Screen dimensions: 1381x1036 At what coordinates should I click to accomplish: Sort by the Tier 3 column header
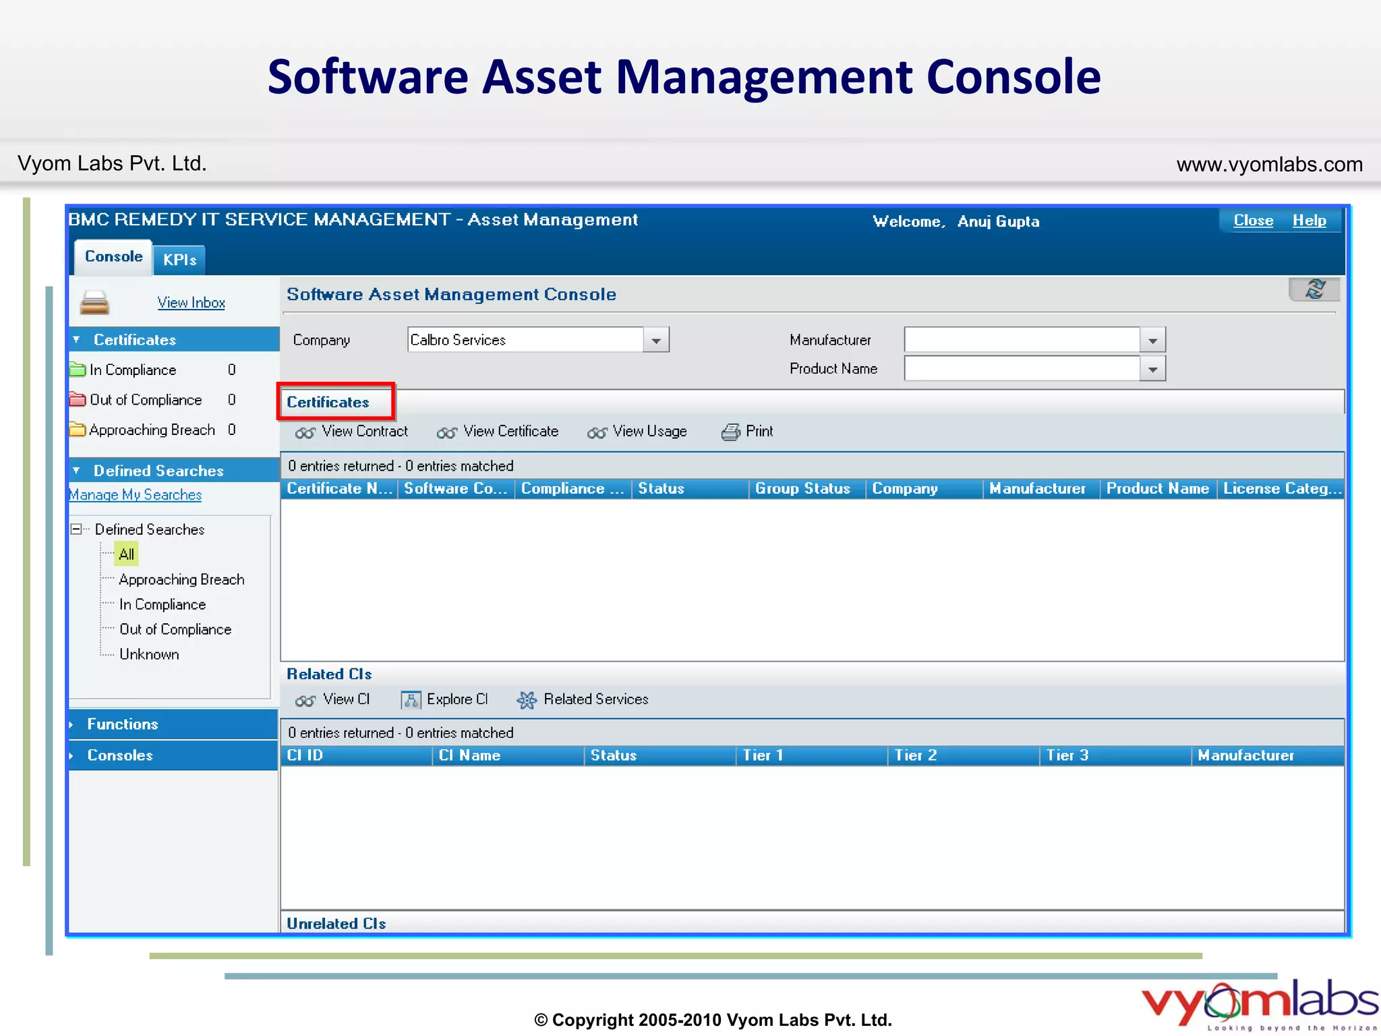pyautogui.click(x=1115, y=756)
